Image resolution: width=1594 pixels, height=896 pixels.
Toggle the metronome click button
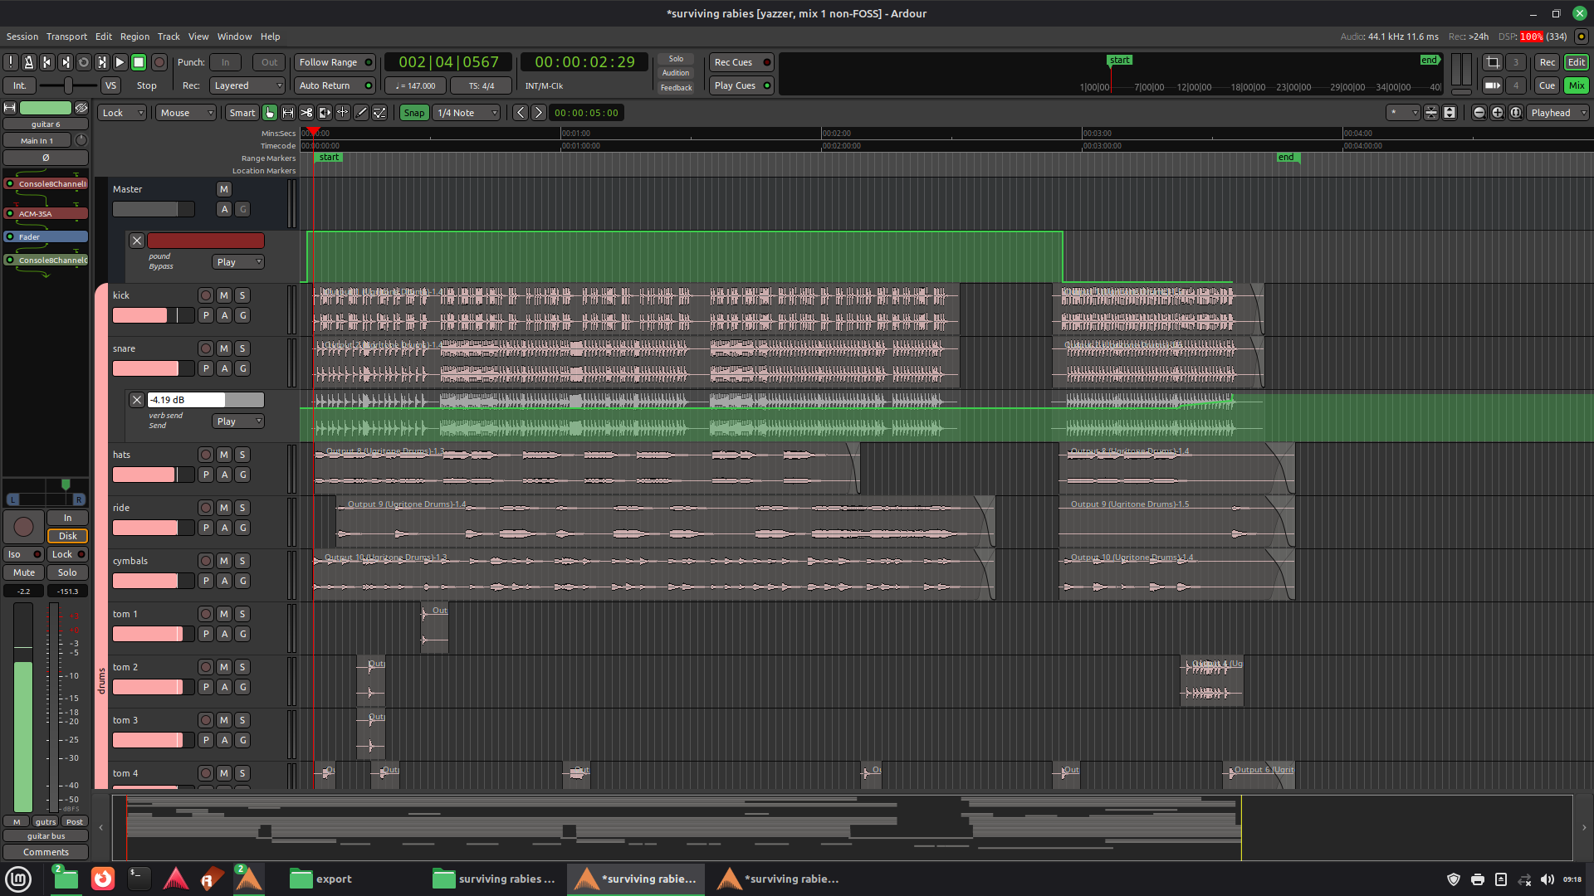(29, 62)
